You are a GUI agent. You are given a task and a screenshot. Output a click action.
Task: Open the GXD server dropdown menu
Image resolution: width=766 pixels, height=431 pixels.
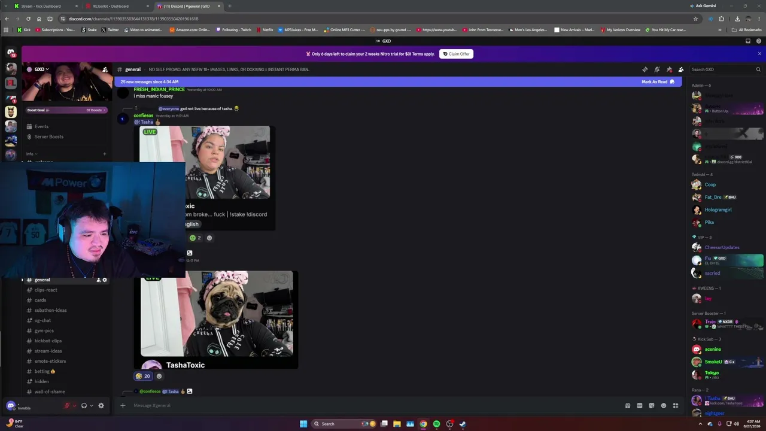[42, 69]
